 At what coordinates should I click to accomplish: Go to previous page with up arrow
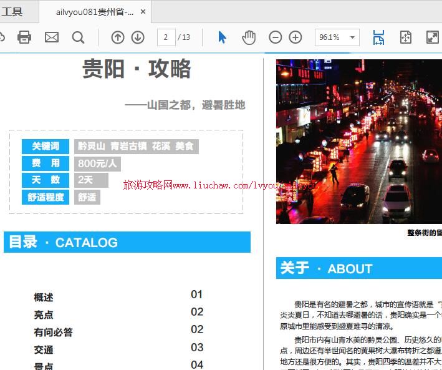coord(118,37)
